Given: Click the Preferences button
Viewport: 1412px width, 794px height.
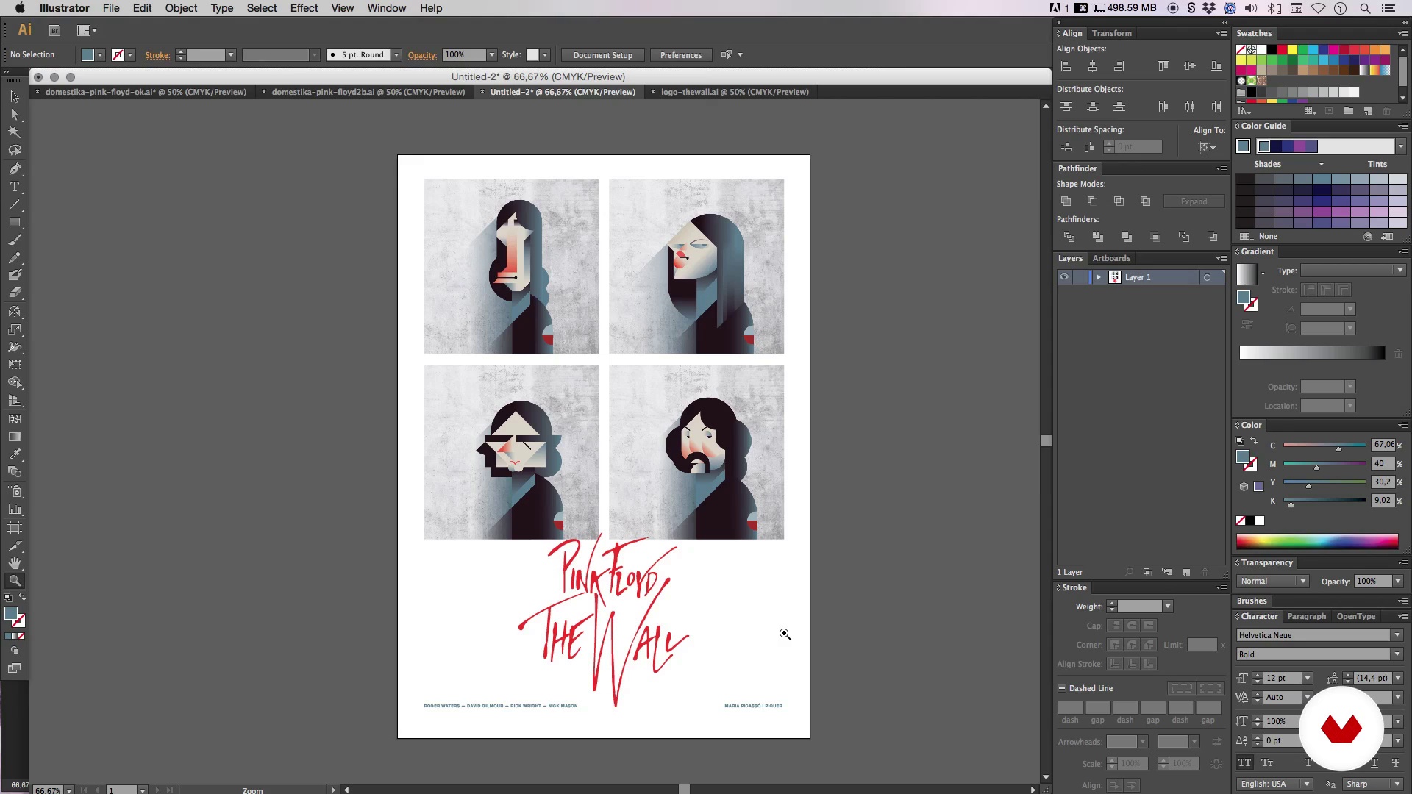Looking at the screenshot, I should tap(680, 55).
